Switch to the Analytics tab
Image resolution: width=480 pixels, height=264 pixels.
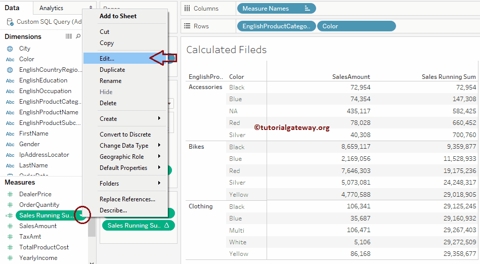point(52,8)
